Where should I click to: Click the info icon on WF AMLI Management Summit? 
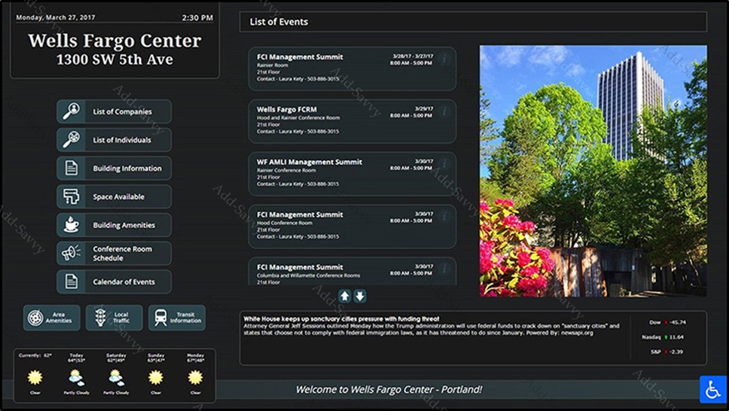click(x=444, y=163)
